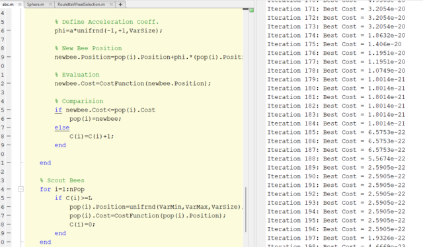Click the underlined 'if' keyword before newbee.Cost
This screenshot has height=247, width=423.
[58, 110]
